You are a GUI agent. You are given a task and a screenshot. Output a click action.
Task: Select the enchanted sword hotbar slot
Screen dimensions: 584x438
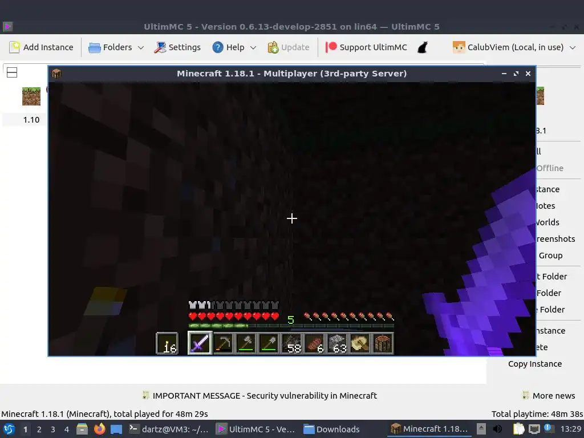coord(200,343)
